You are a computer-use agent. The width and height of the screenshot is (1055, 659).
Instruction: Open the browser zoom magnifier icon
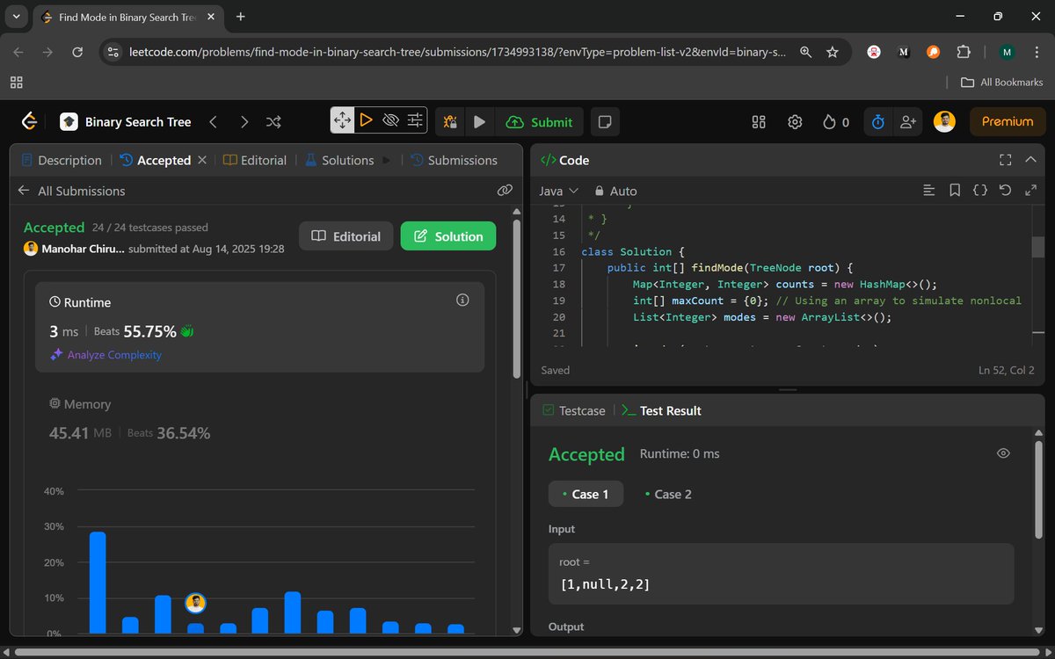[x=805, y=52]
